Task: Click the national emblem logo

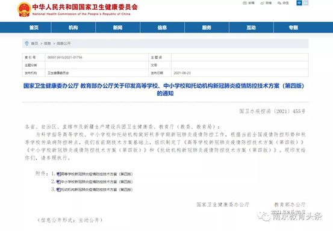Action: pos(24,10)
